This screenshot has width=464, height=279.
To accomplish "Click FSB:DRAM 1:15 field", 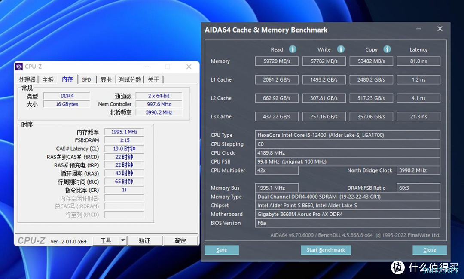I will coord(124,140).
